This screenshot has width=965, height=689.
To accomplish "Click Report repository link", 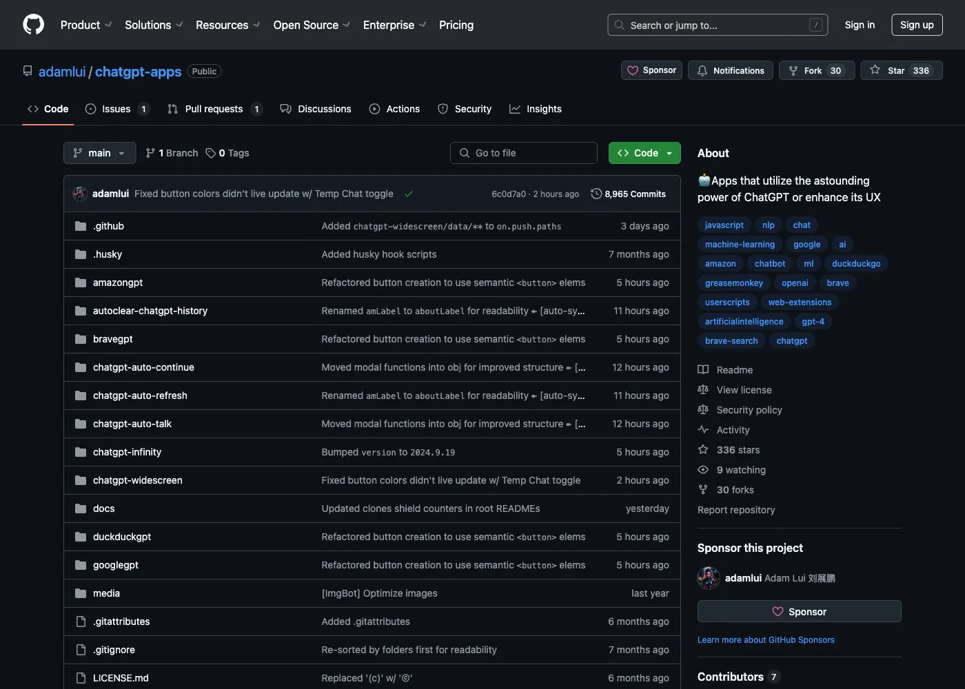I will (x=736, y=510).
